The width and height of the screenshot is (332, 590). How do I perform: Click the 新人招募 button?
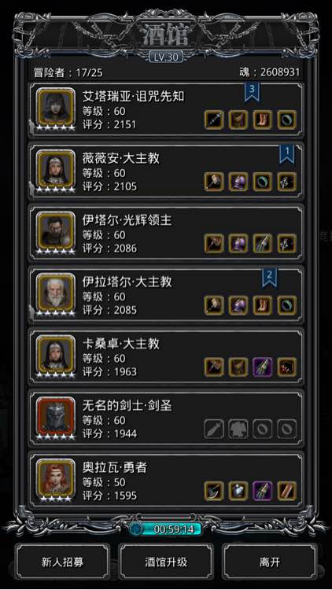62,562
